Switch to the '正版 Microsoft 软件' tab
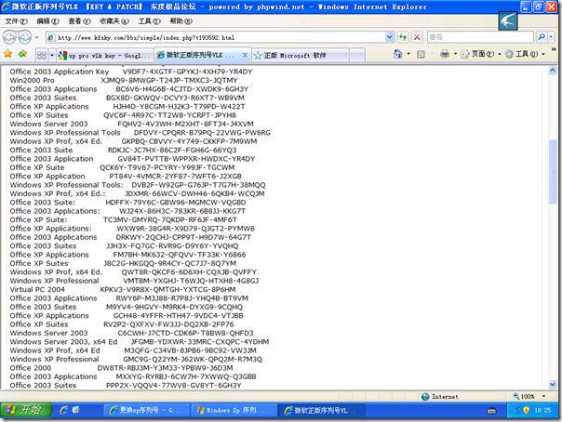Viewport: 562px width, 422px height. pyautogui.click(x=301, y=56)
